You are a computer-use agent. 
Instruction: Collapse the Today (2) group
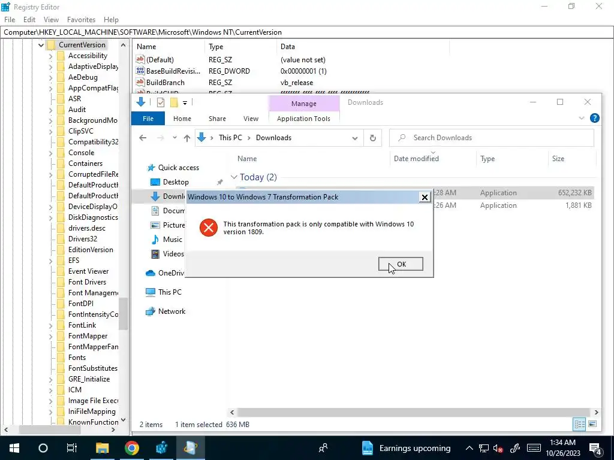click(234, 177)
